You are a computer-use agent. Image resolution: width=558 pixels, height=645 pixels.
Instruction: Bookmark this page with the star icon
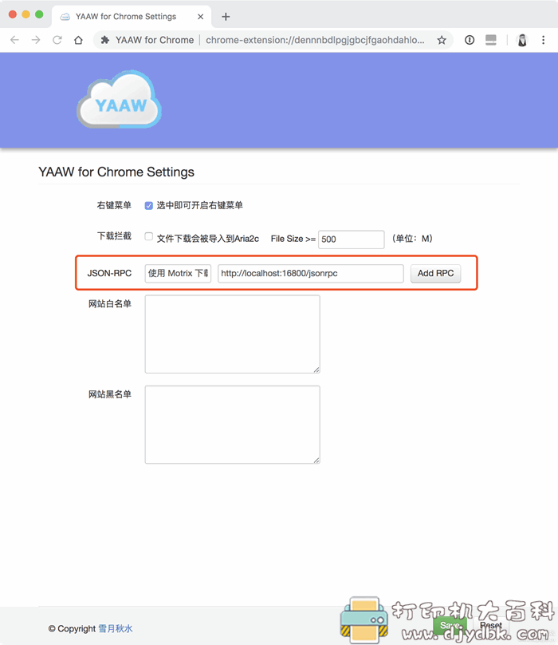[442, 40]
